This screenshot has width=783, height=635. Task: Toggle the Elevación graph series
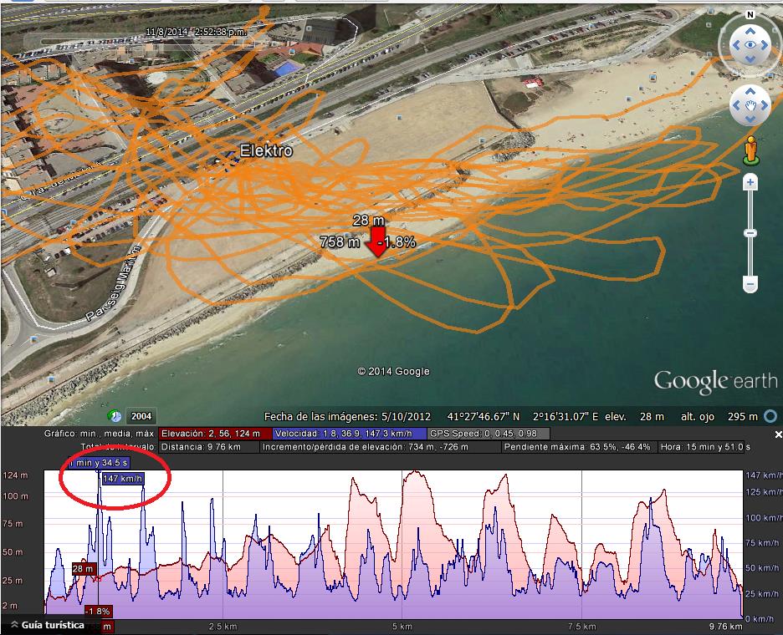coord(216,434)
